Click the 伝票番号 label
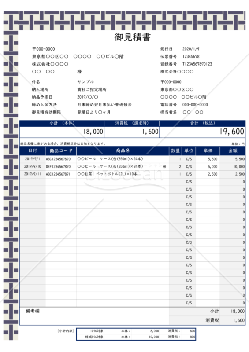The image size is (249, 352). click(168, 56)
